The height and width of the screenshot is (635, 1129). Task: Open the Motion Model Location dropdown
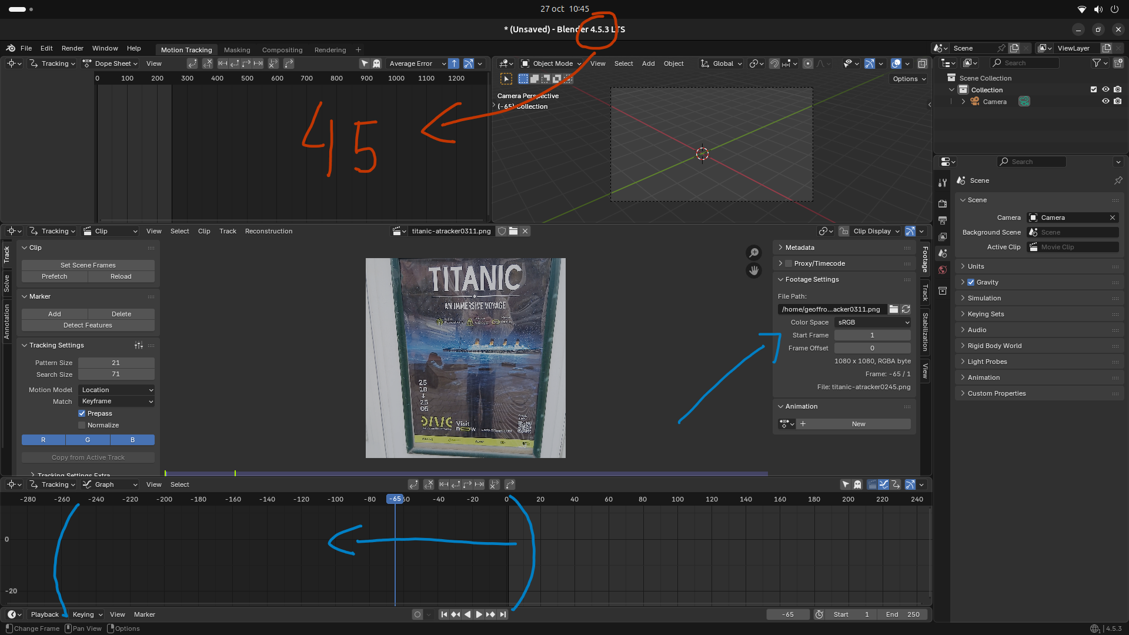(116, 390)
